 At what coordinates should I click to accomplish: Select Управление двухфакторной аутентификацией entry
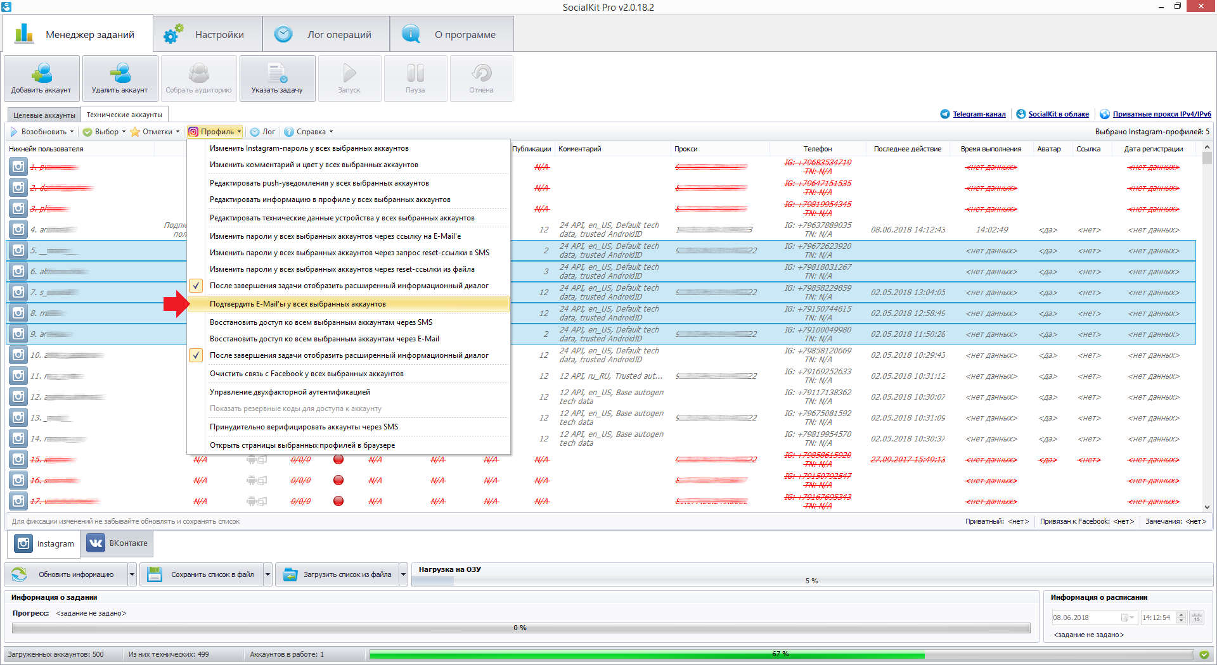tap(349, 392)
